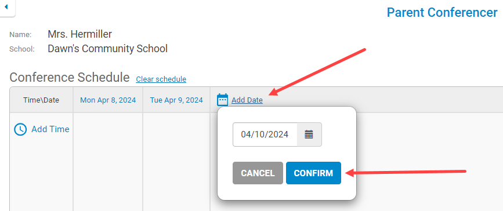Screen dimensions: 503x211
Task: Click the Dawn's Community School text
Action: 108,49
